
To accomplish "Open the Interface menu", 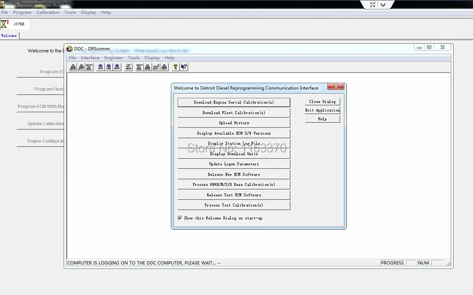I will click(x=90, y=57).
